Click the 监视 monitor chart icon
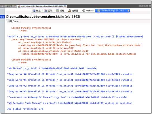The image size is (152, 114). (46, 11)
